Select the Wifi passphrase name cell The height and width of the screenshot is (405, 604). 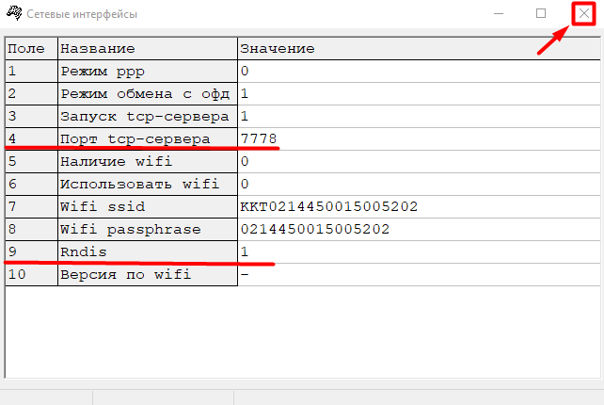pos(148,229)
